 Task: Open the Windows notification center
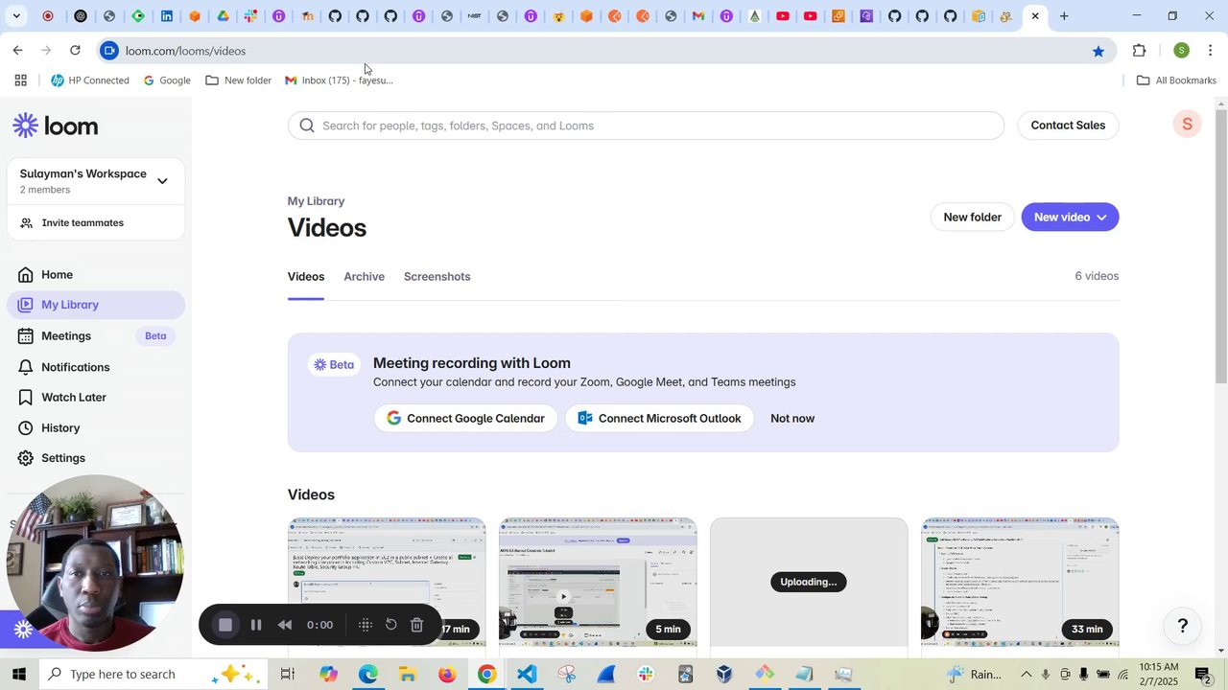click(1203, 675)
